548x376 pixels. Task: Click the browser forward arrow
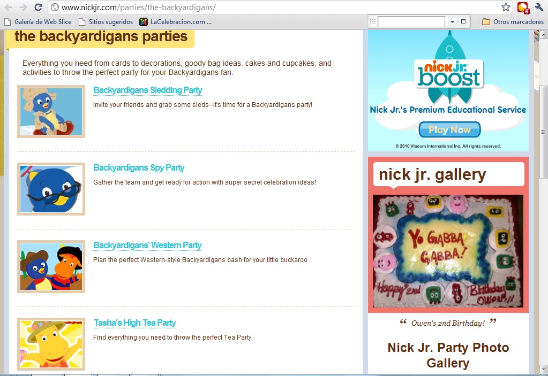[23, 7]
